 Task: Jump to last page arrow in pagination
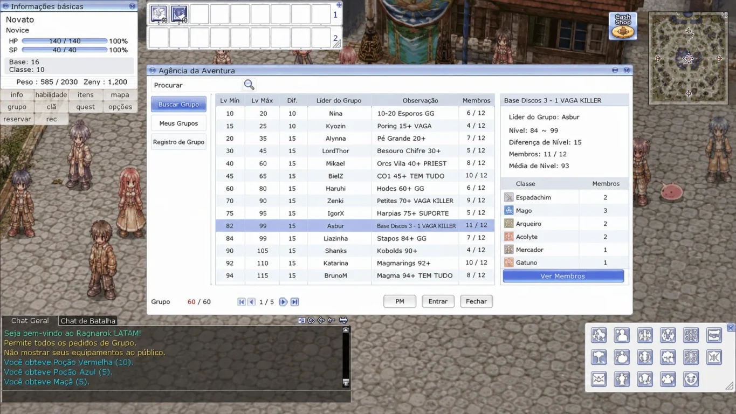[x=294, y=302]
